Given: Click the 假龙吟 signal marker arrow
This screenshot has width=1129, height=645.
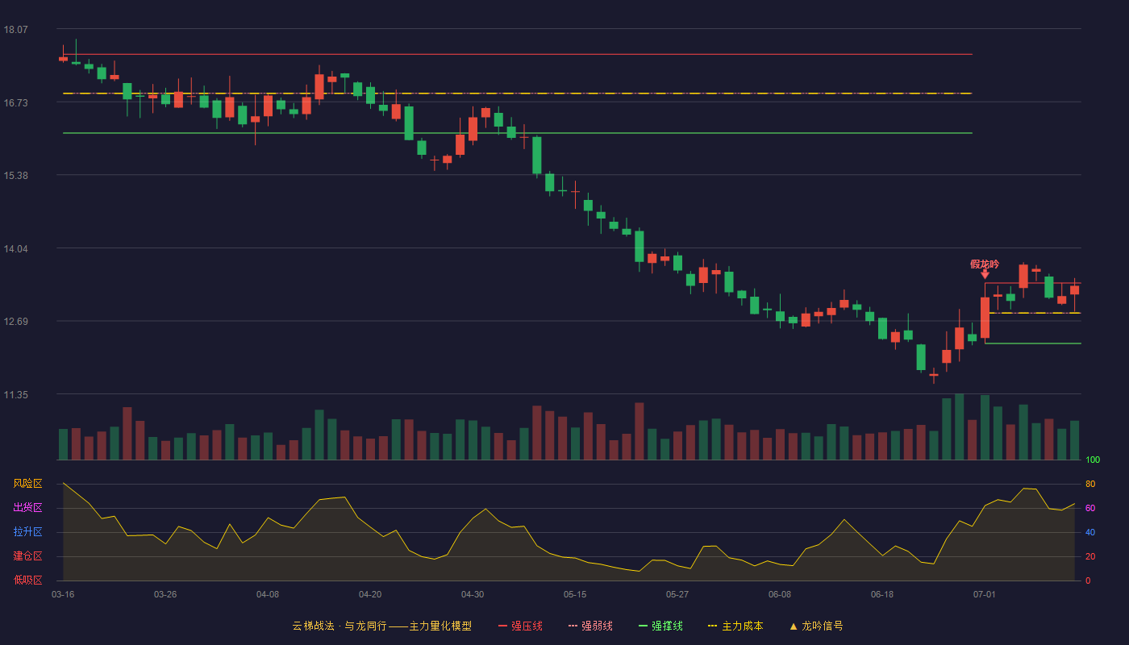Looking at the screenshot, I should [x=985, y=275].
